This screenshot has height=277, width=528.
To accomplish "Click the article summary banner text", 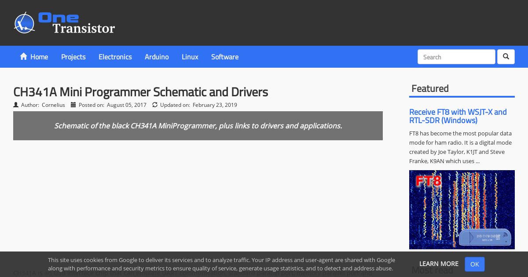I will tap(198, 126).
